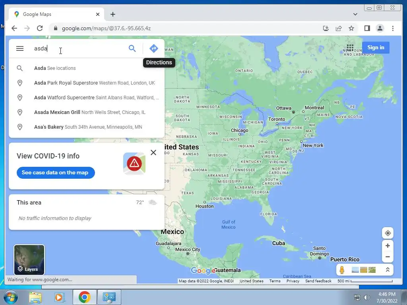Toggle the 500 mi map scale
Viewport: 407px width, 305px height.
click(365, 281)
